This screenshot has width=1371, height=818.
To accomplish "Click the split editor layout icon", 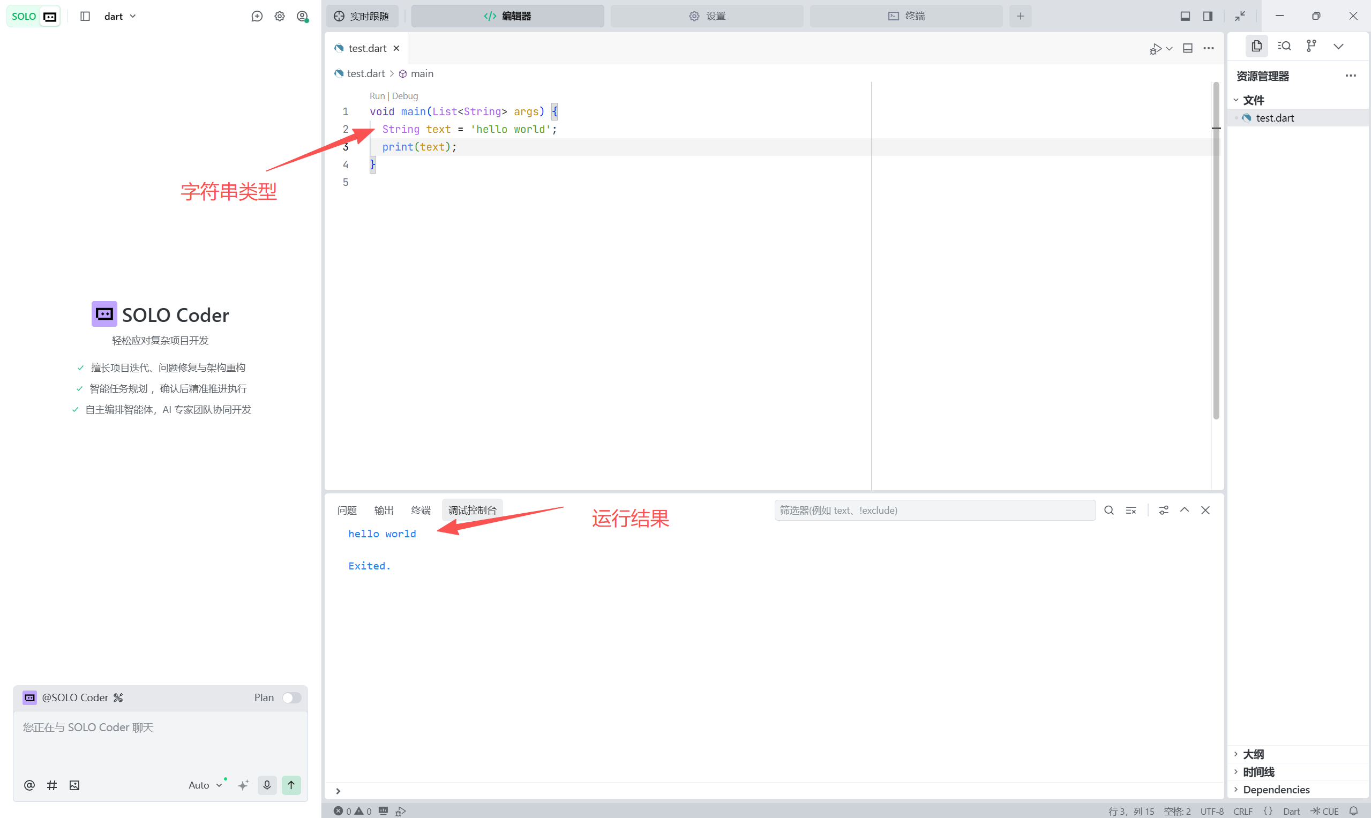I will 1188,49.
